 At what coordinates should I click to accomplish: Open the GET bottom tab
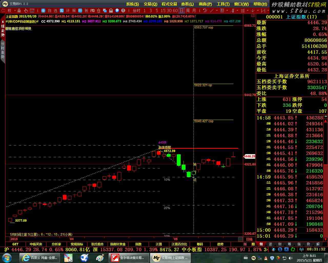[x=15, y=244]
